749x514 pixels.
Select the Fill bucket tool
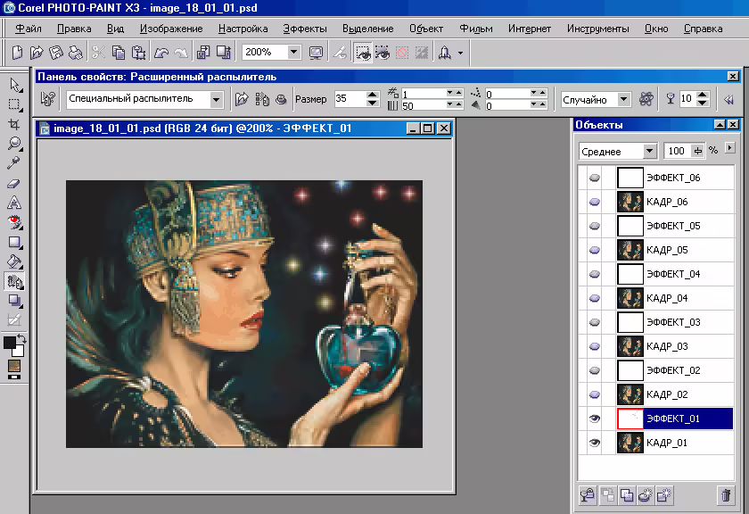pyautogui.click(x=15, y=261)
